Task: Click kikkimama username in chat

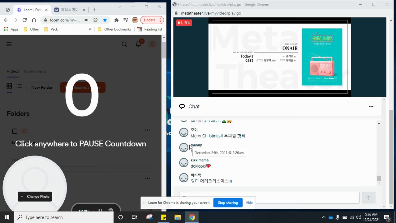Action: coord(200,160)
